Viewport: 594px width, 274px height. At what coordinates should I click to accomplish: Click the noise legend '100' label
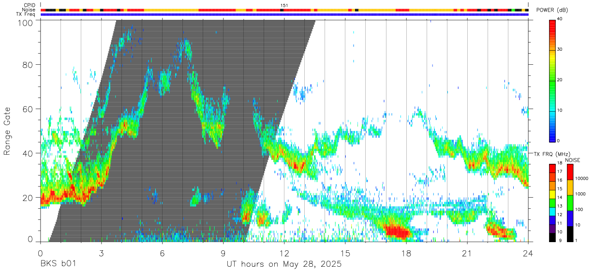579,209
